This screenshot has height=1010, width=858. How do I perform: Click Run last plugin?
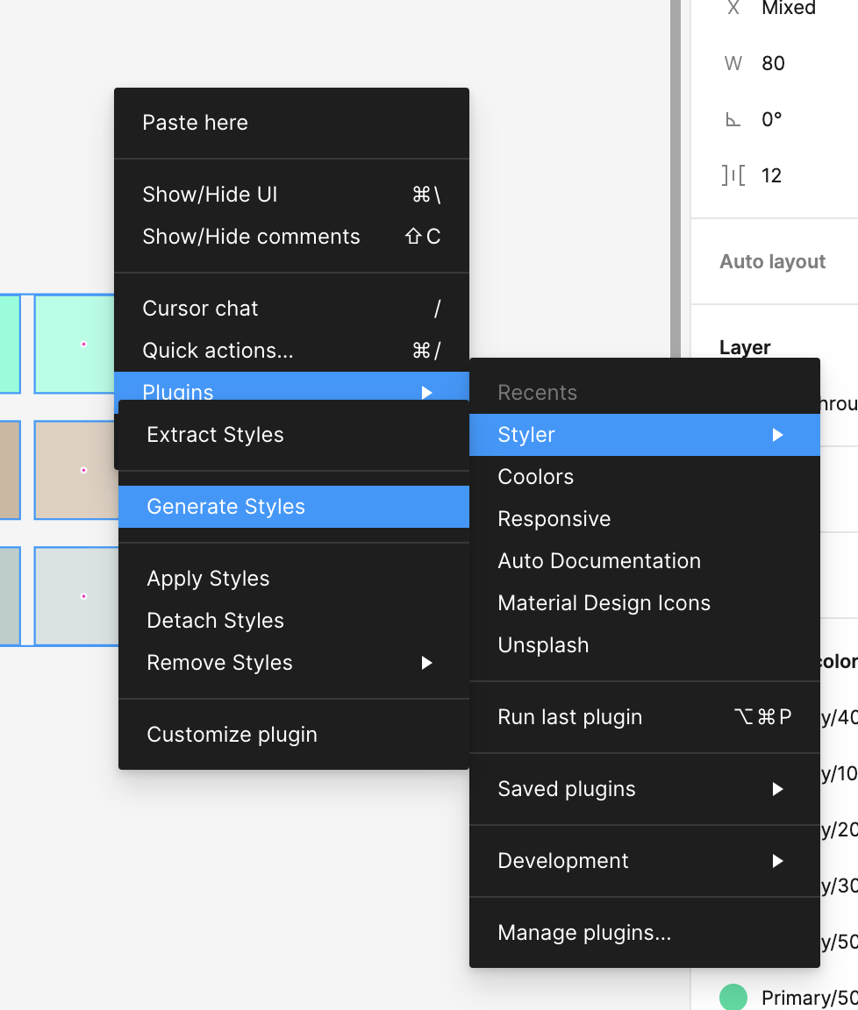(569, 717)
